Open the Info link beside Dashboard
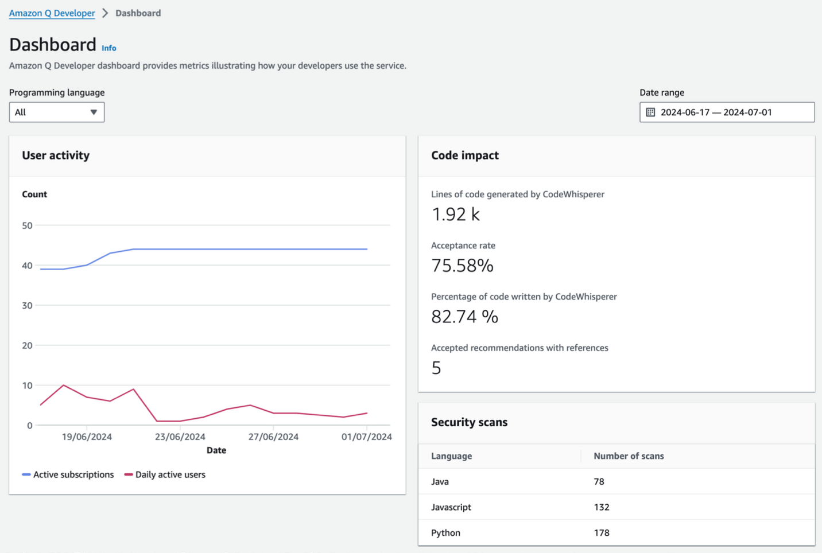Screen dimensions: 822x553 pos(108,48)
